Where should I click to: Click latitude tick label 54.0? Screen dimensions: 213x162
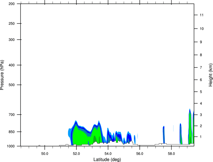pyautogui.click(x=108, y=154)
